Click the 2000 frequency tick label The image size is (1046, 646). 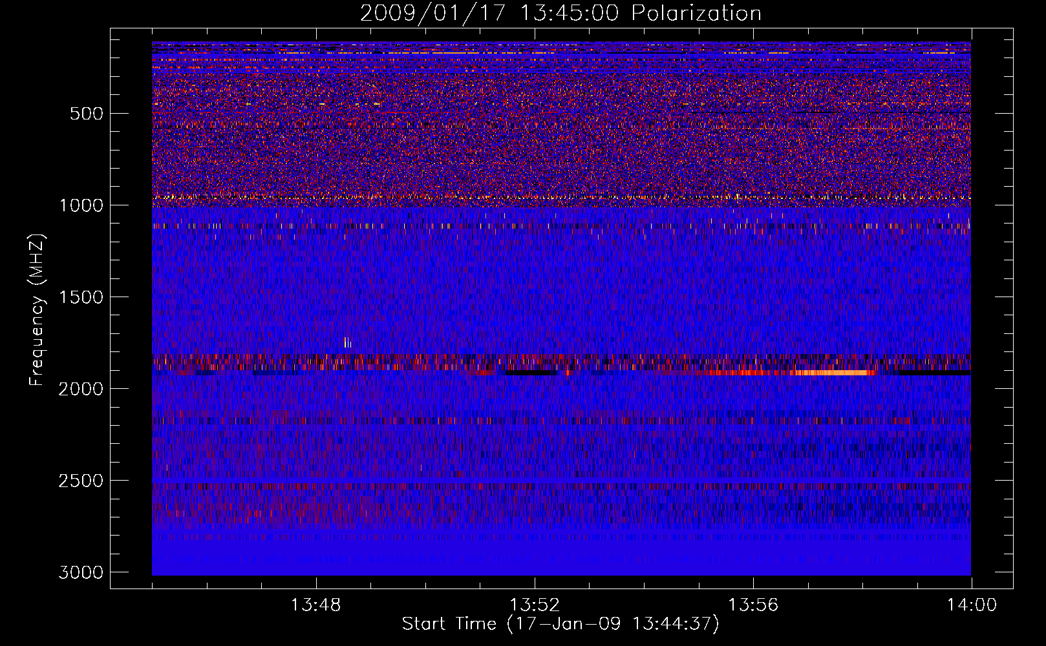(x=81, y=389)
